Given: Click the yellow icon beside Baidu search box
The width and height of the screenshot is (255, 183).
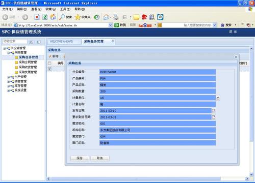Looking at the screenshot, I should [160, 25].
